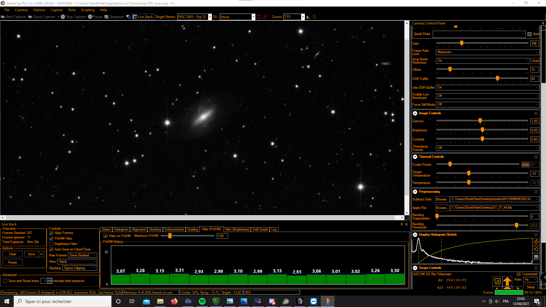
Task: Open the Scripting menu
Action: (88, 10)
